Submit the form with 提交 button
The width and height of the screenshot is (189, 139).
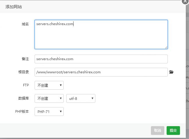[173, 131]
